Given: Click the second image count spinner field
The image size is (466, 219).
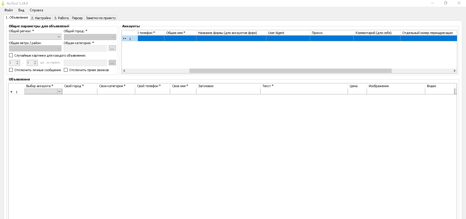Looking at the screenshot, I should 32,63.
